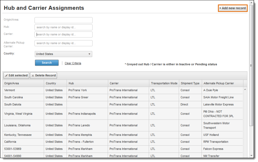
Task: Click the Shipment Type column header
Action: pos(190,83)
